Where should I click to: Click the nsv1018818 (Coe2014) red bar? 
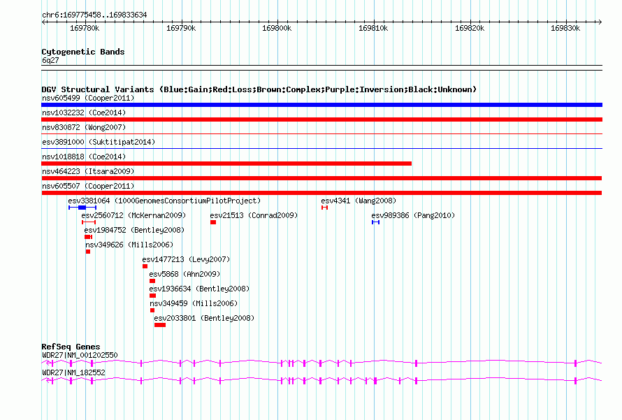click(226, 164)
